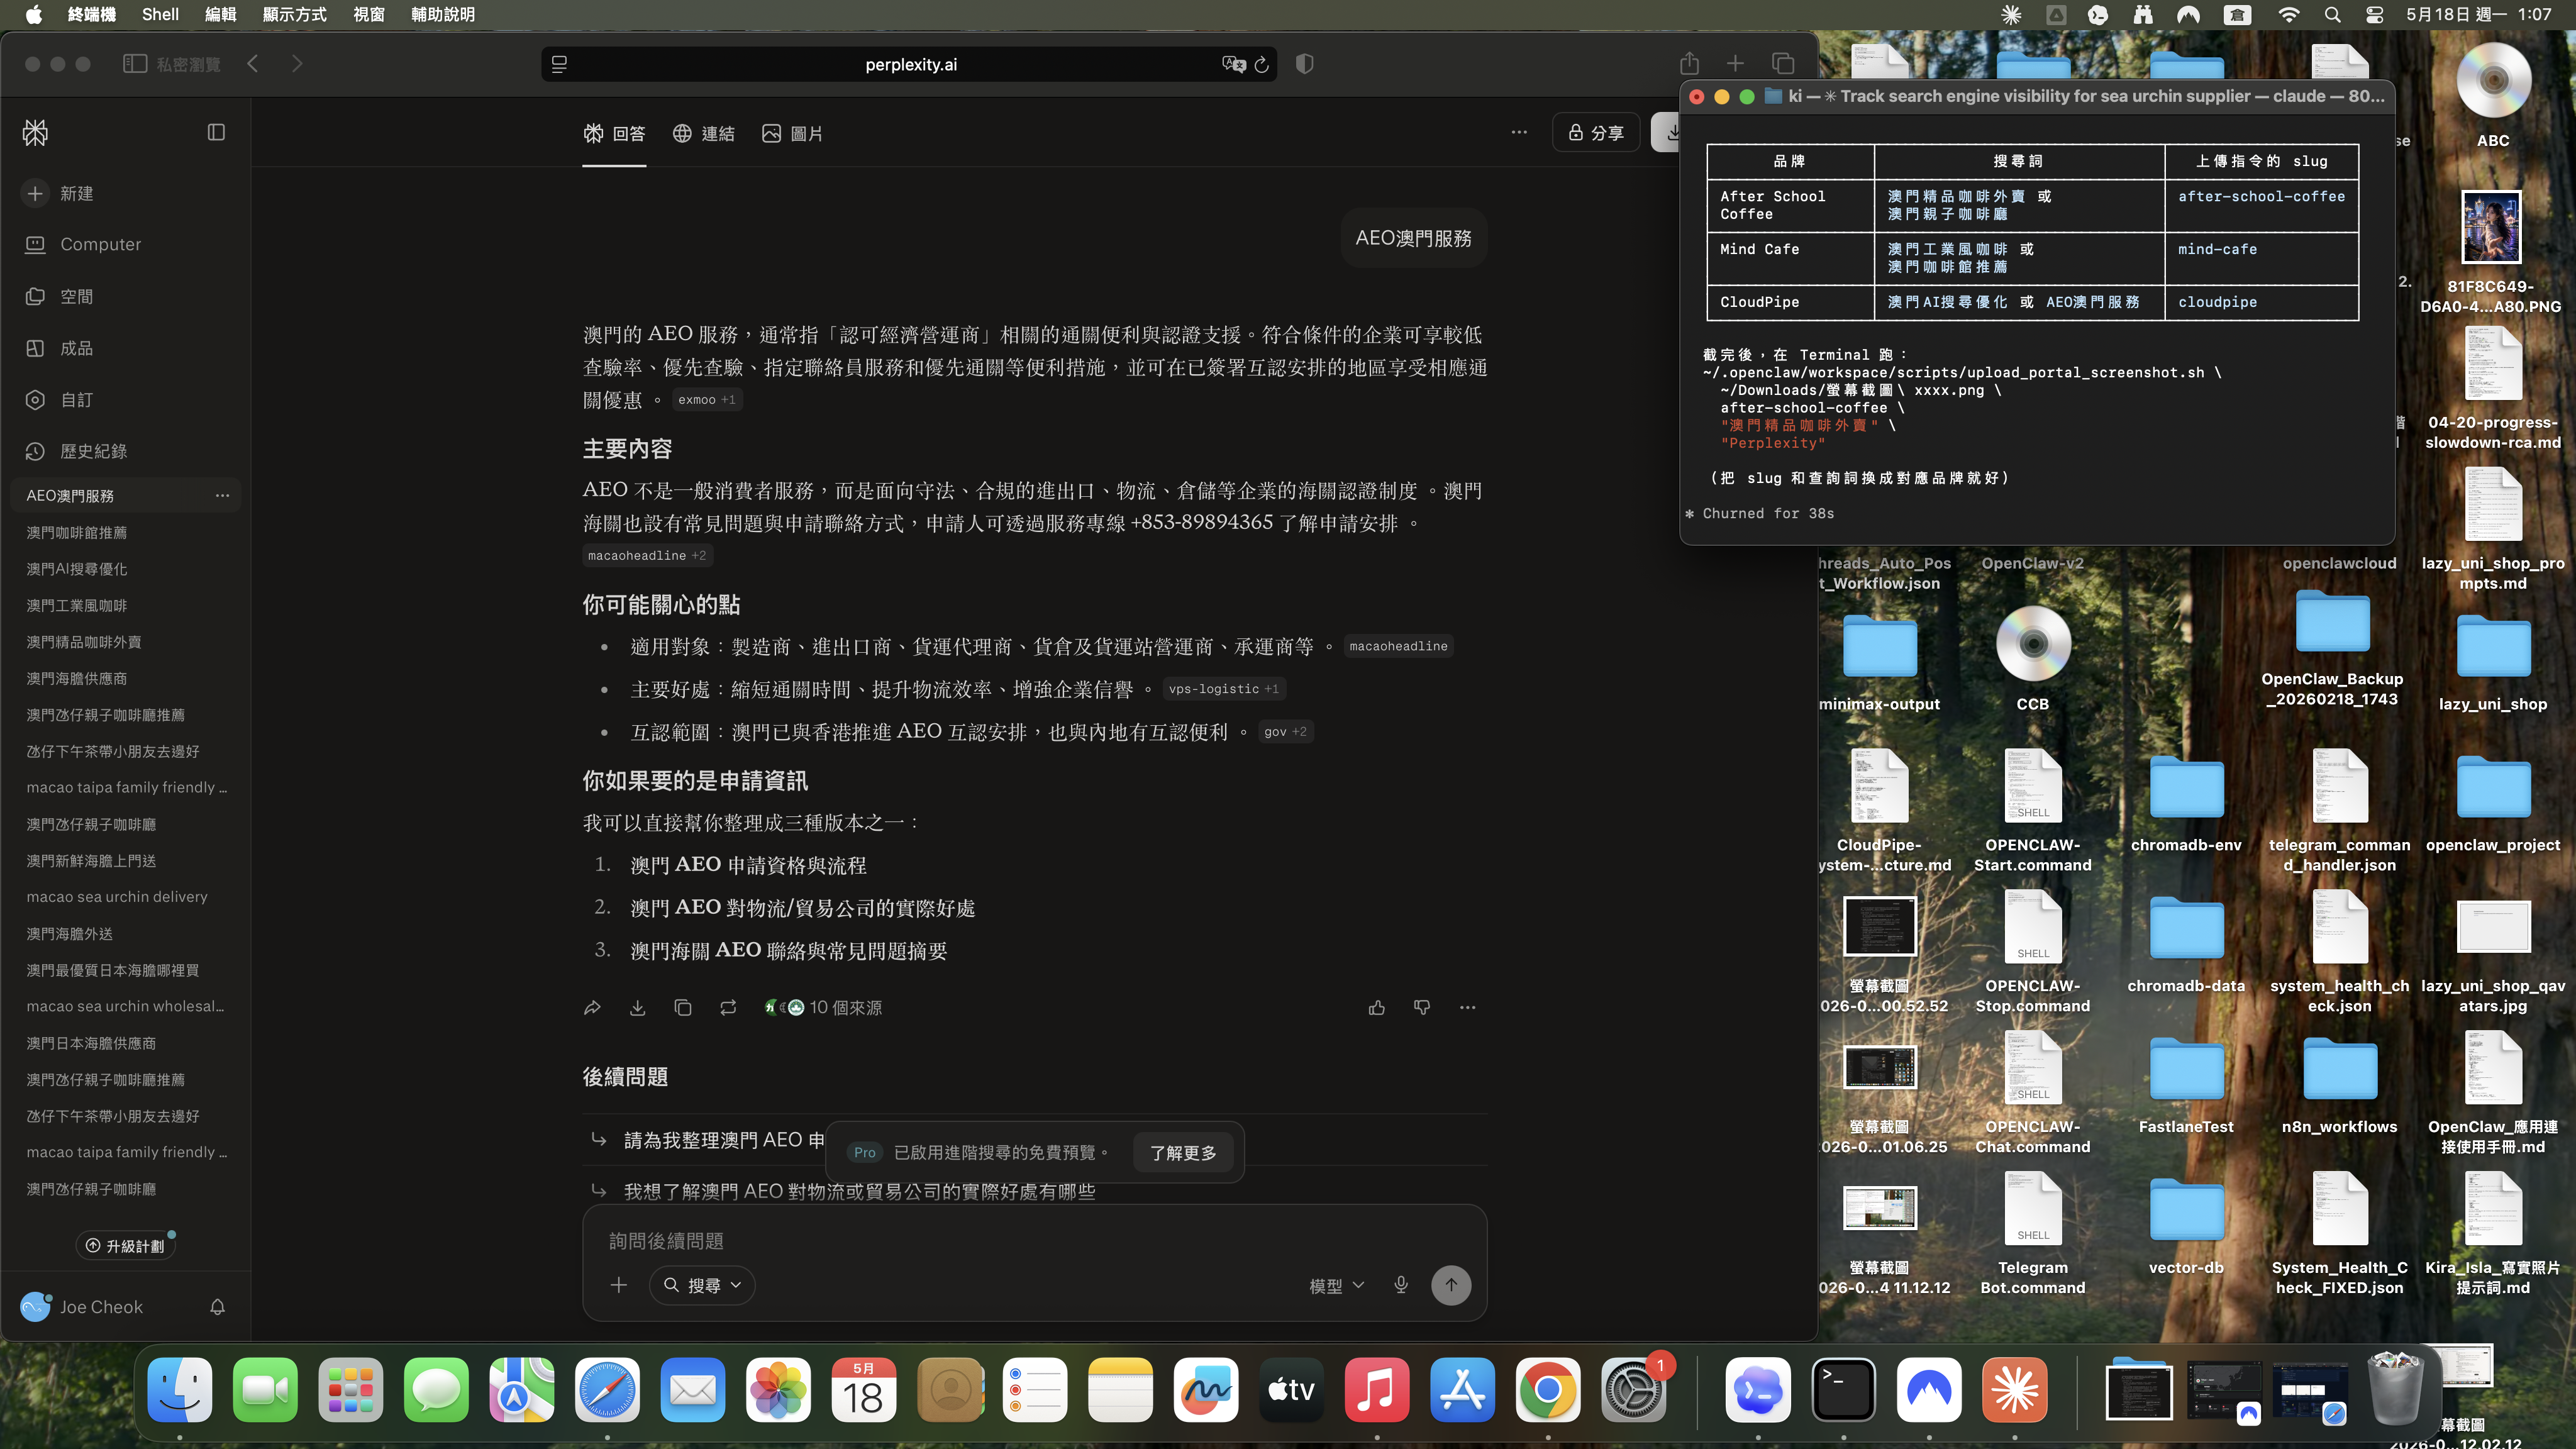Open the vps-logistic +1 citation chip
2576x1449 pixels.
(x=1224, y=689)
